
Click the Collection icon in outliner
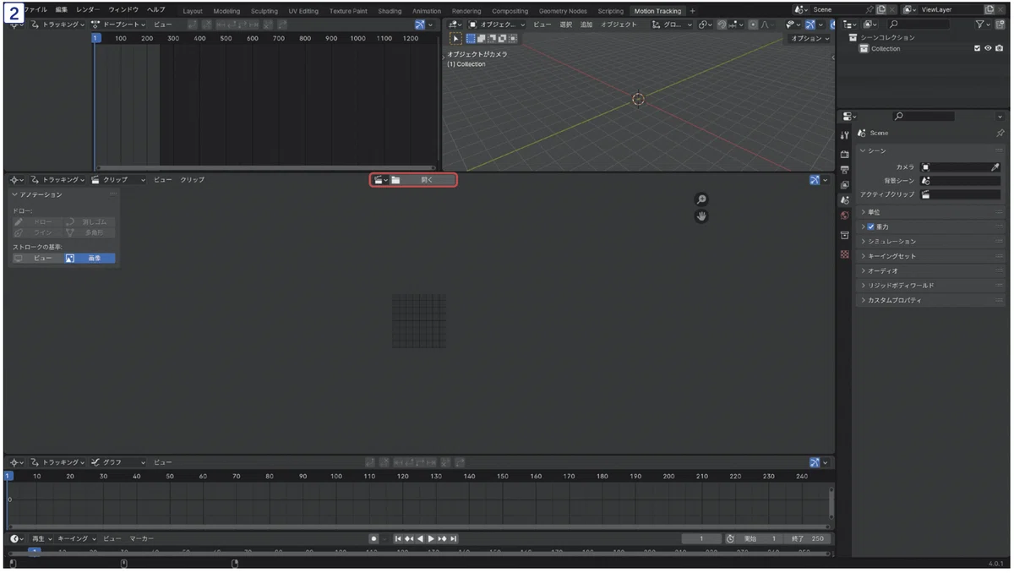click(864, 49)
